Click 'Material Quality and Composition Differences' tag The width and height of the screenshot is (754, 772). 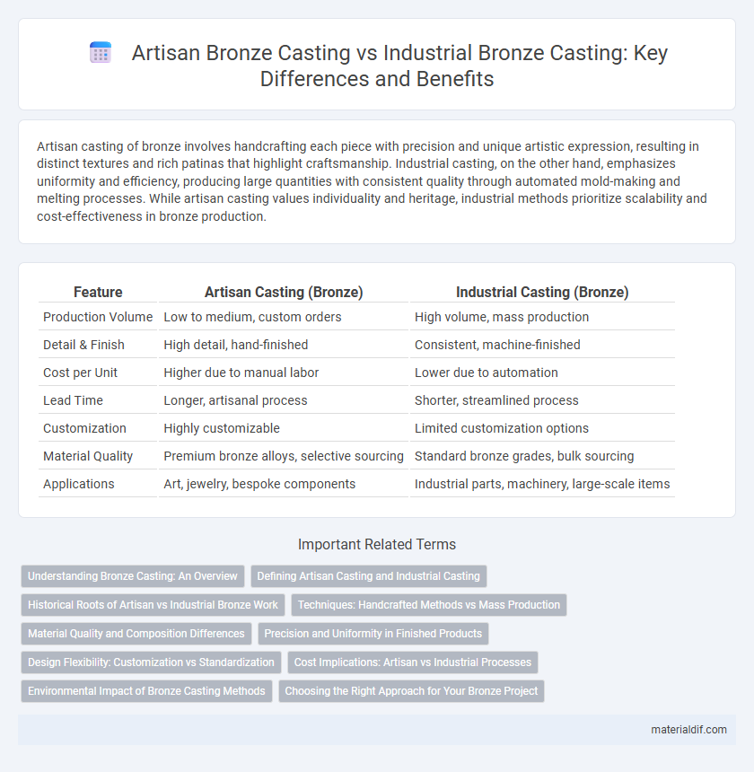click(x=136, y=634)
